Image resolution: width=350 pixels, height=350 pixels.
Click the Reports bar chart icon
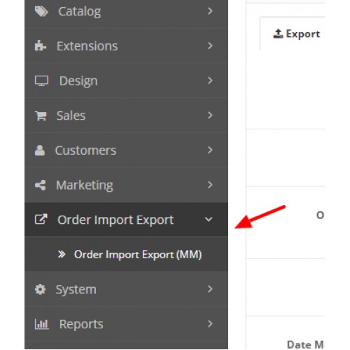pos(42,324)
